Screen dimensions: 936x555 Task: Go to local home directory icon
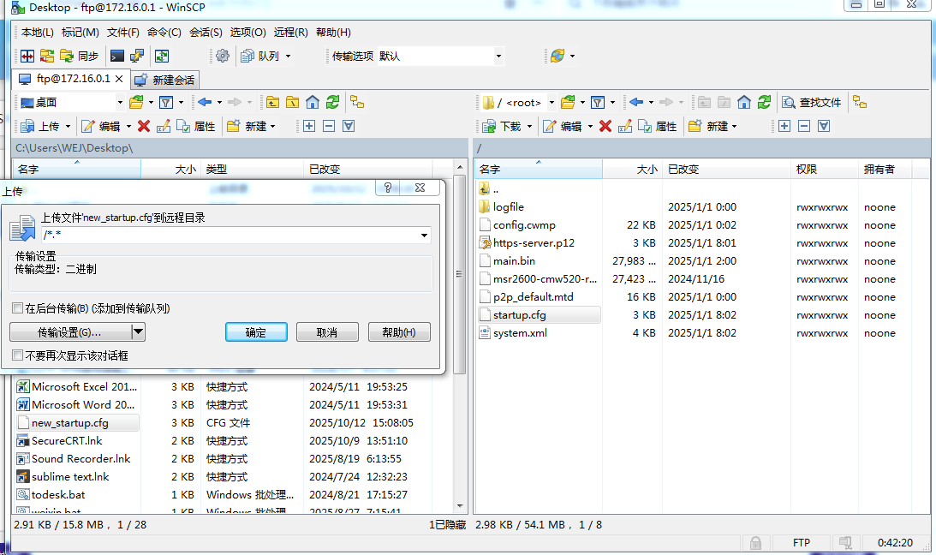313,102
